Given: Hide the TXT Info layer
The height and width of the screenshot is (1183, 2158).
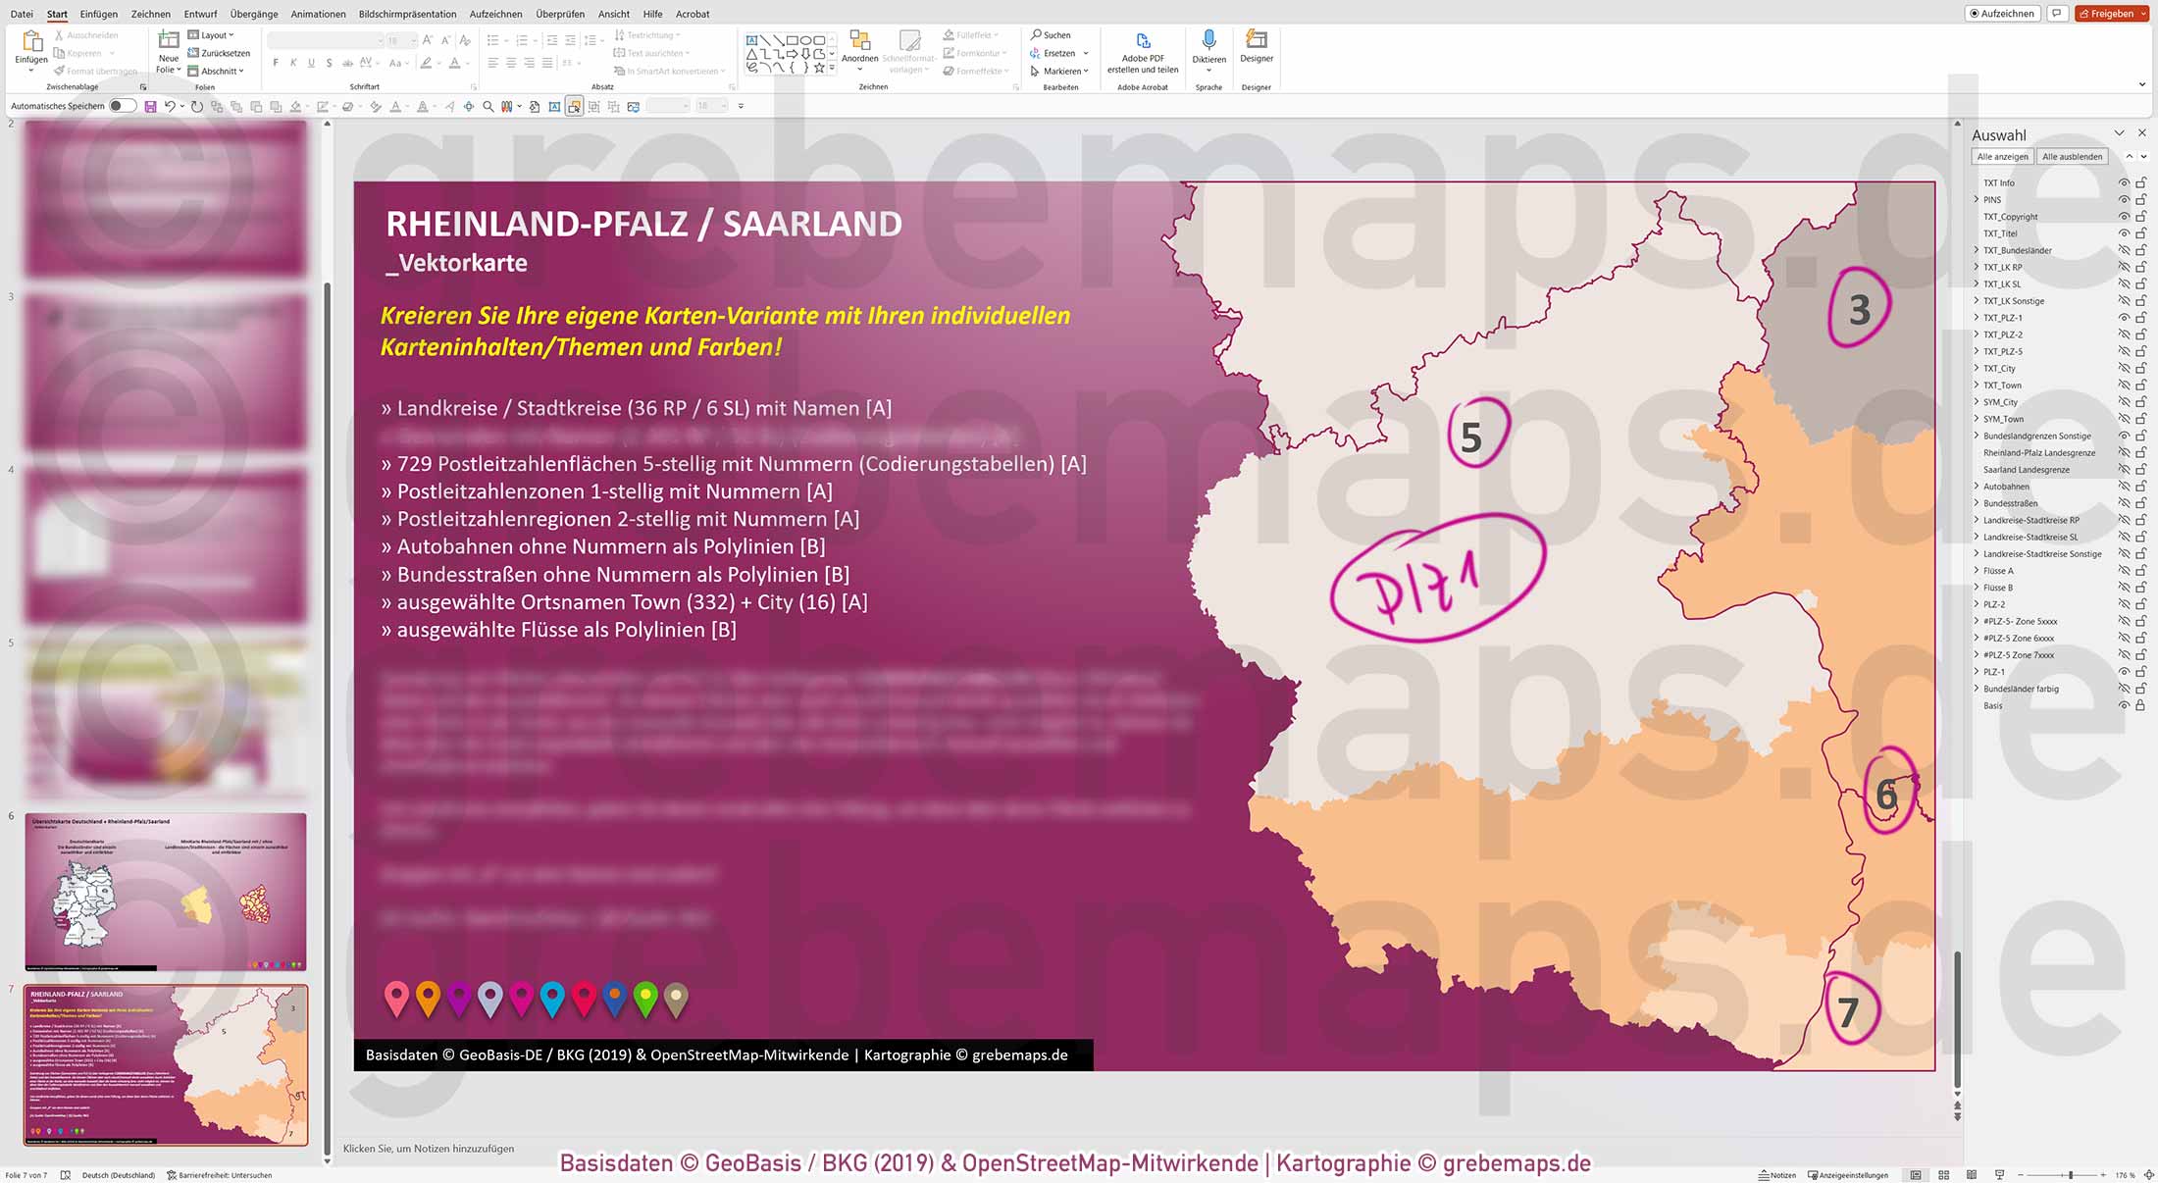Looking at the screenshot, I should (x=2123, y=181).
